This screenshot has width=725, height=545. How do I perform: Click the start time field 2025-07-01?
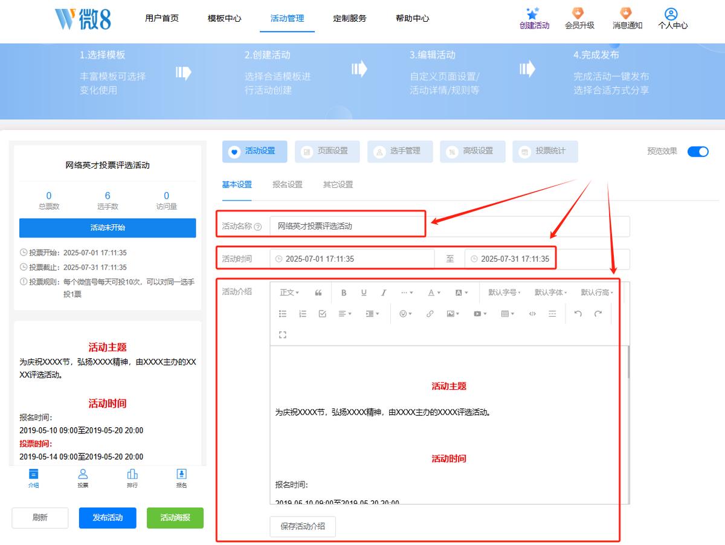point(352,259)
